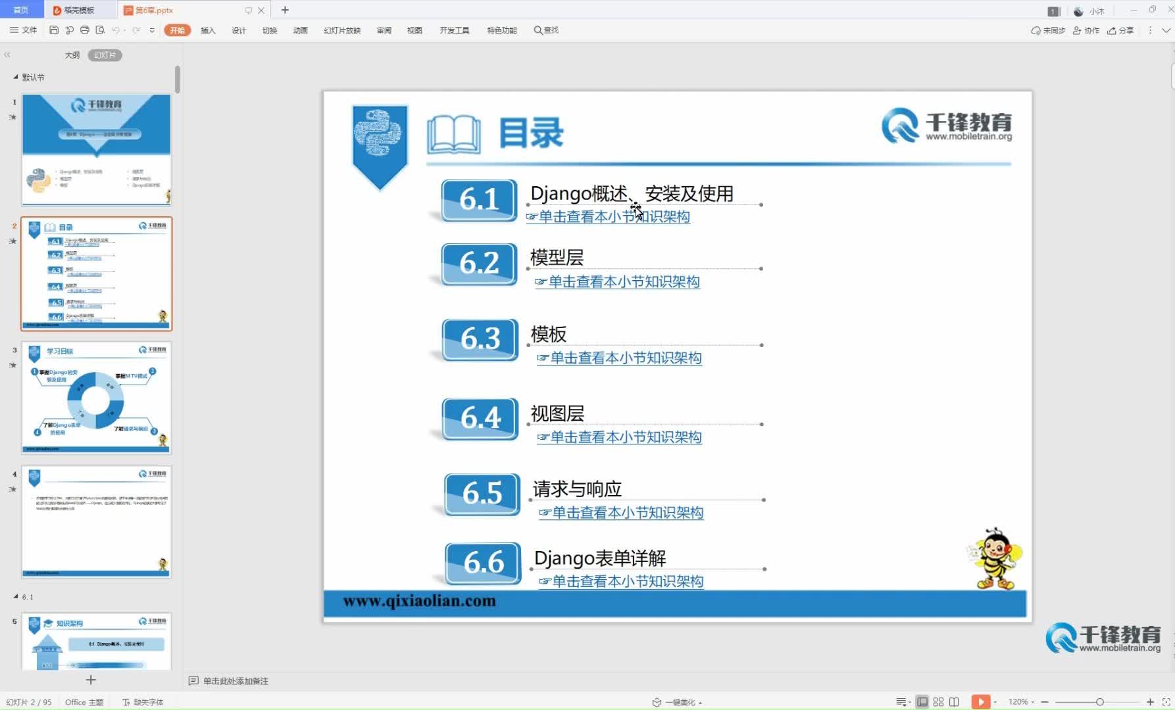Viewport: 1175px width, 710px height.
Task: Switch to reading view in status bar
Action: [x=954, y=702]
